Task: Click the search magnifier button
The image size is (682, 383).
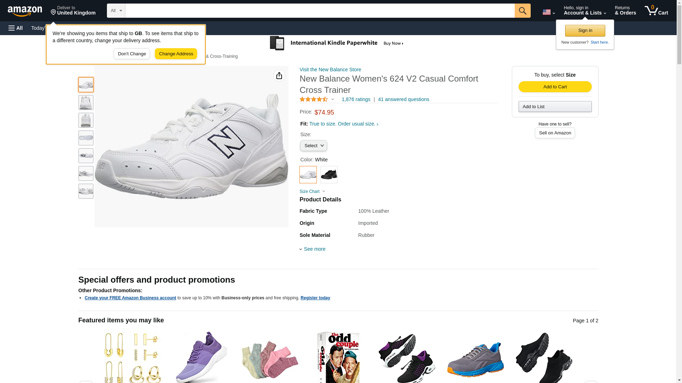Action: click(x=522, y=11)
